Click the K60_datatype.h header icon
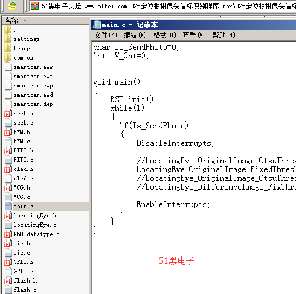The image size is (296, 294). 8,234
